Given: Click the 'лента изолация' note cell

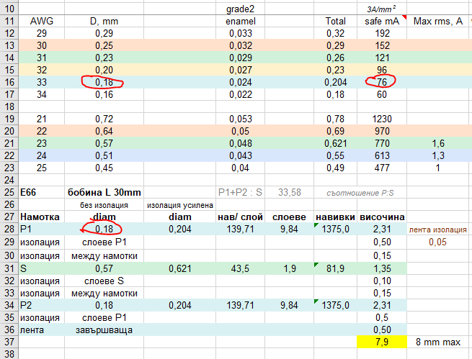Looking at the screenshot, I should click(438, 230).
